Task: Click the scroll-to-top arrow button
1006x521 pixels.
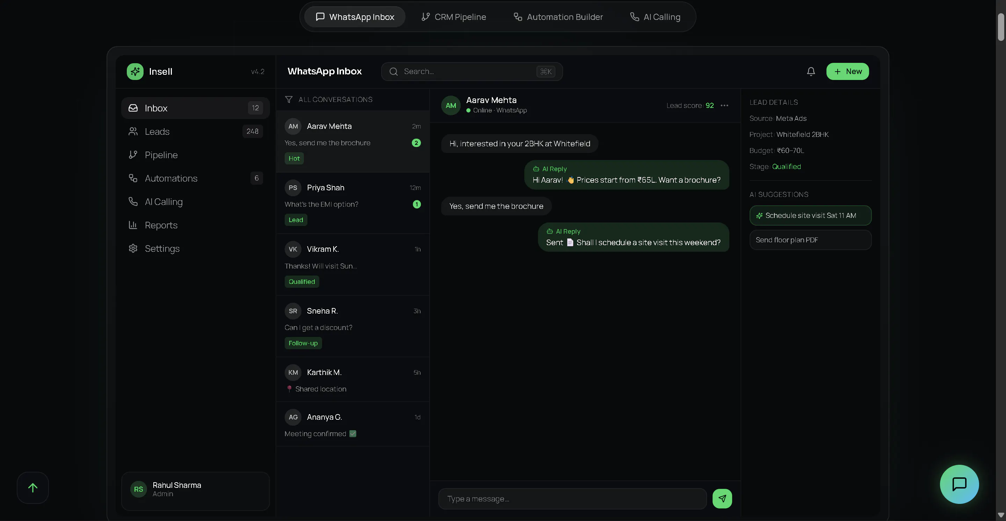Action: [33, 488]
